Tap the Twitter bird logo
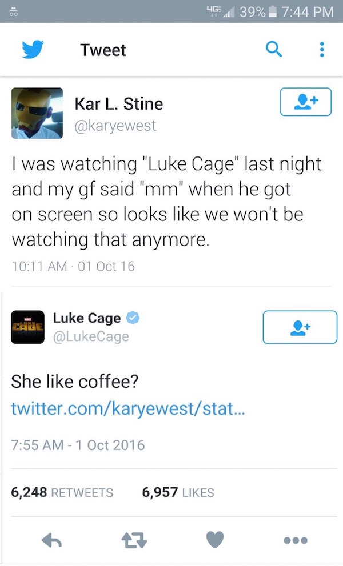The height and width of the screenshot is (566, 343). click(x=32, y=50)
